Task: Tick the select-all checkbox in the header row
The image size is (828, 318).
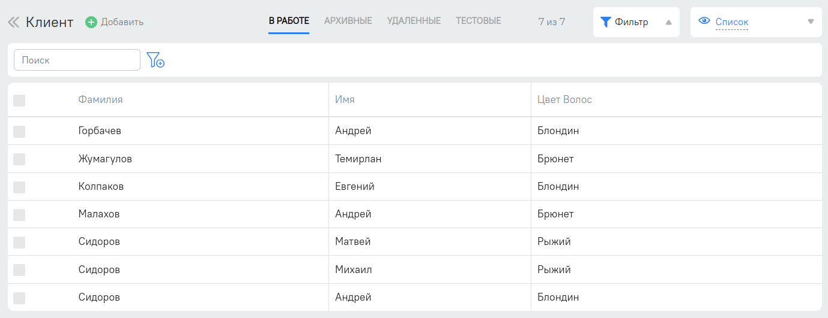Action: tap(19, 101)
